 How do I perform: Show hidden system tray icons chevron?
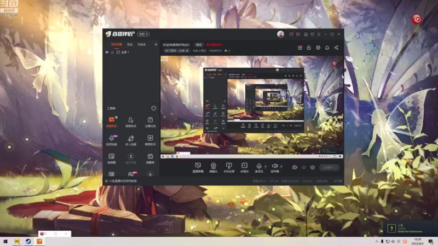coord(377,242)
